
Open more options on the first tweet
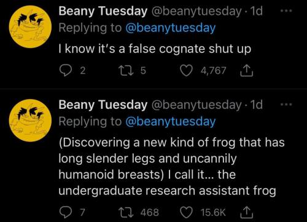286,11
